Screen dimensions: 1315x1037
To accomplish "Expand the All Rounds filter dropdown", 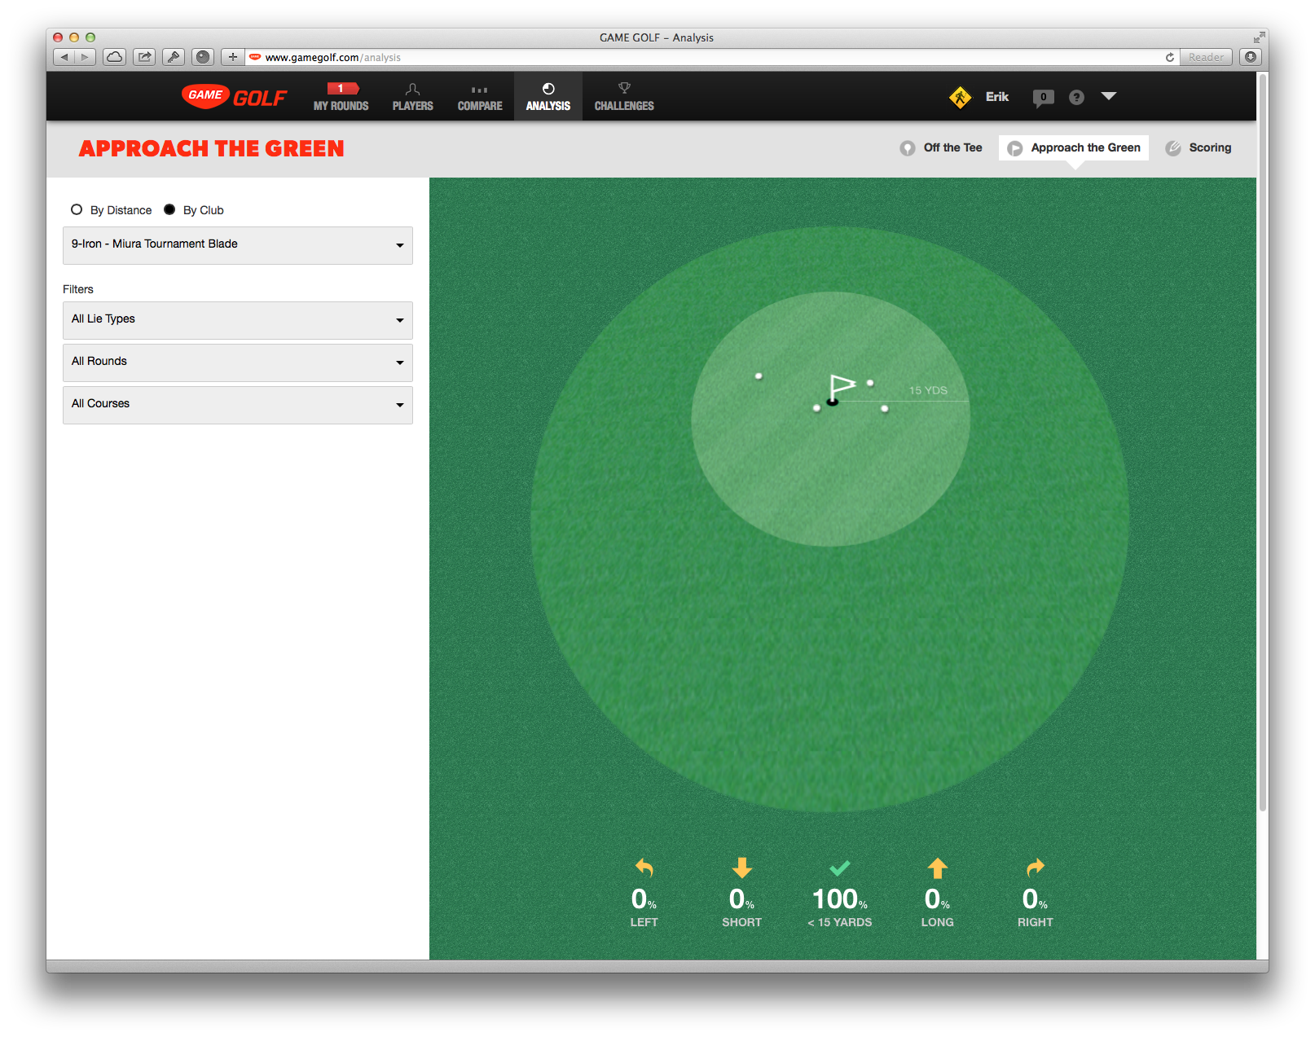I will [237, 363].
